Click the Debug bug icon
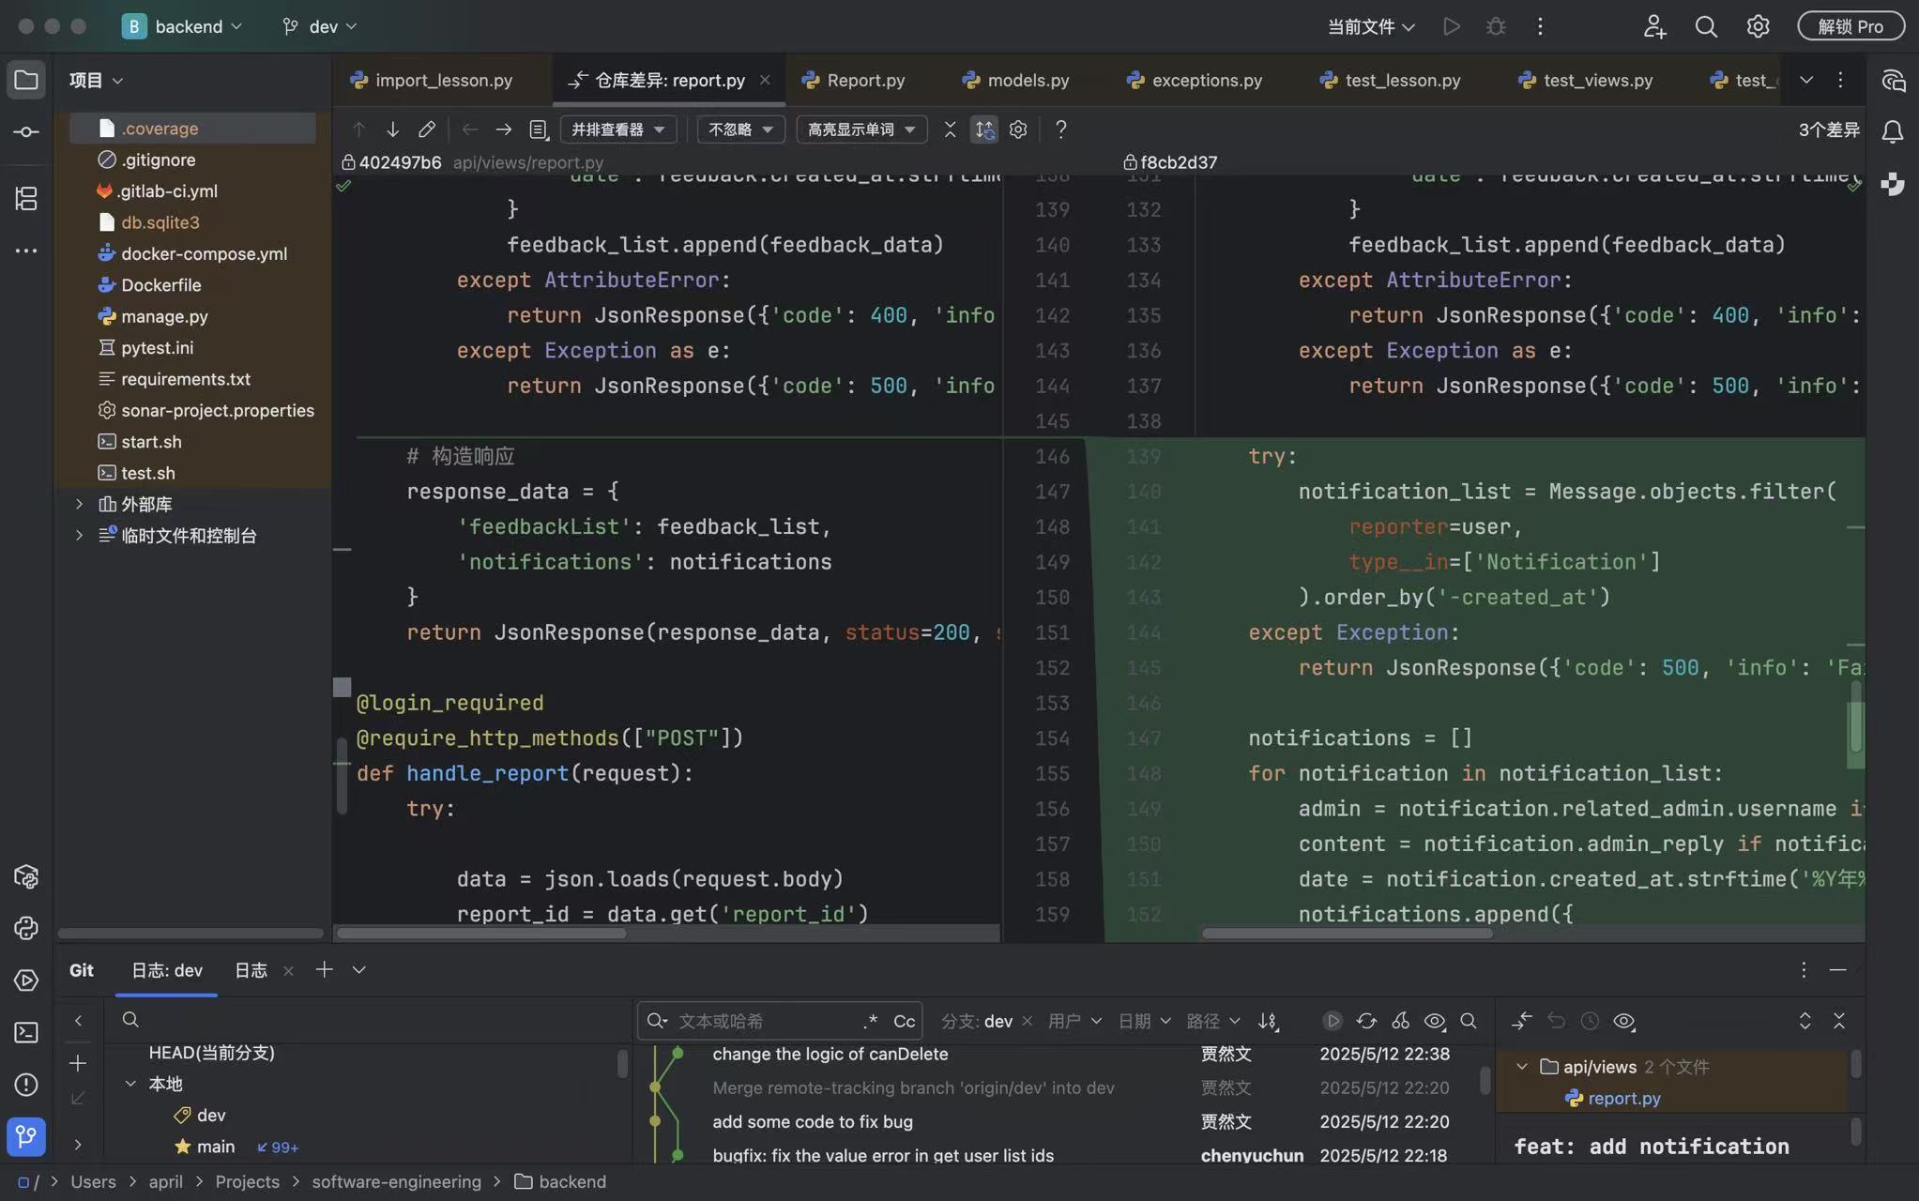Screen dimensions: 1919x1201 1496,26
